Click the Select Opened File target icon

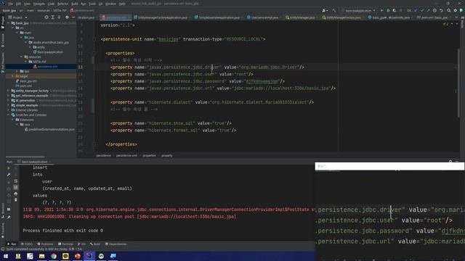point(46,17)
